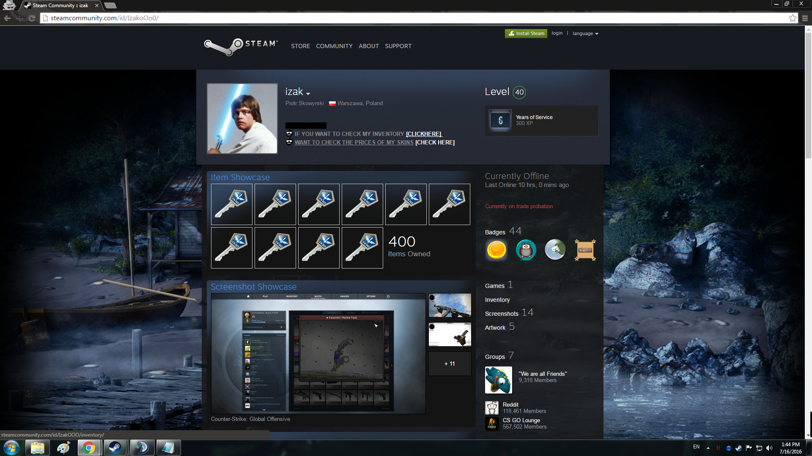This screenshot has height=456, width=812.
Task: Open the +11 more screenshots tile
Action: 450,364
